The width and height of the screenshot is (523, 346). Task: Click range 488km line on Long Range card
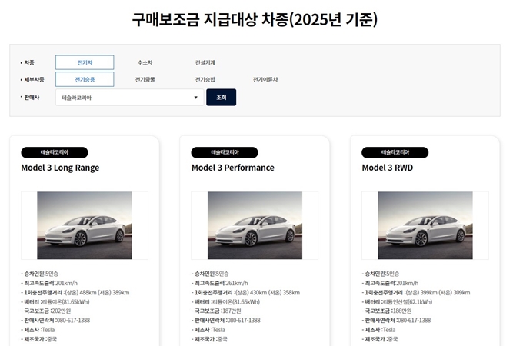tap(75, 293)
